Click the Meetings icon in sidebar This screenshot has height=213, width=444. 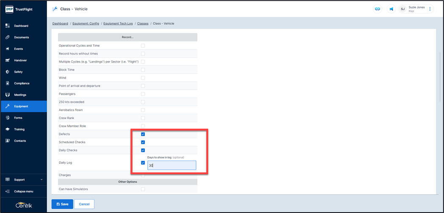click(8, 95)
